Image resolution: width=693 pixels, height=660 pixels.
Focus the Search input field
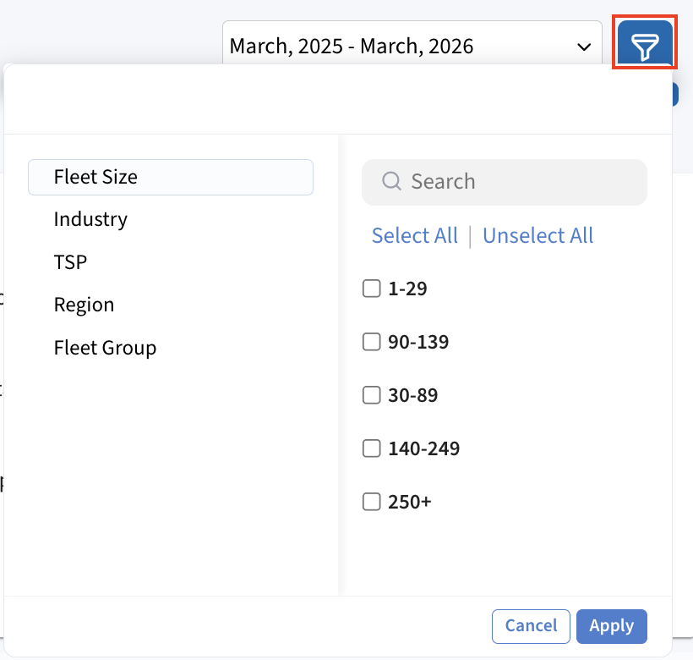tap(516, 181)
